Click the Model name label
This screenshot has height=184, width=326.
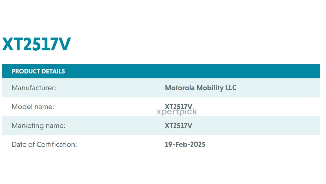click(33, 107)
